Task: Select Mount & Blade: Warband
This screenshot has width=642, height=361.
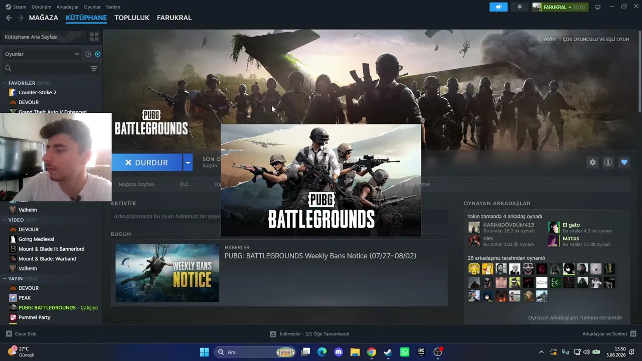Action: (x=47, y=259)
